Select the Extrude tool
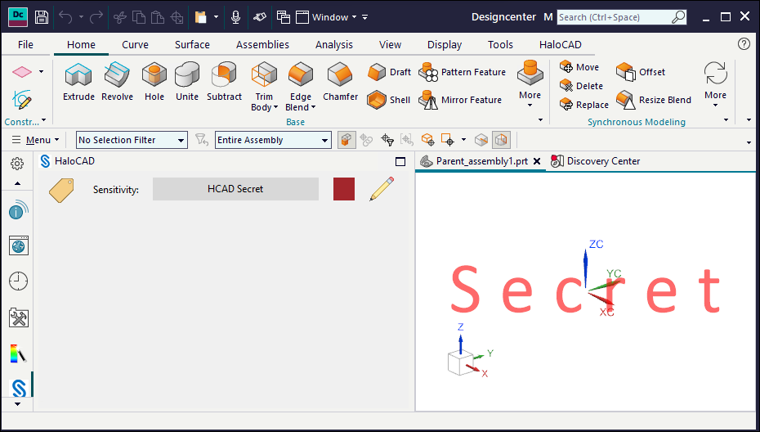Image resolution: width=760 pixels, height=432 pixels. [78, 82]
